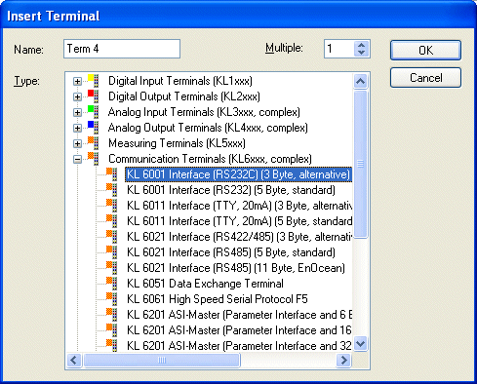
Task: Click the icon beside KL 6001 RS232 5 Byte
Action: tap(112, 189)
